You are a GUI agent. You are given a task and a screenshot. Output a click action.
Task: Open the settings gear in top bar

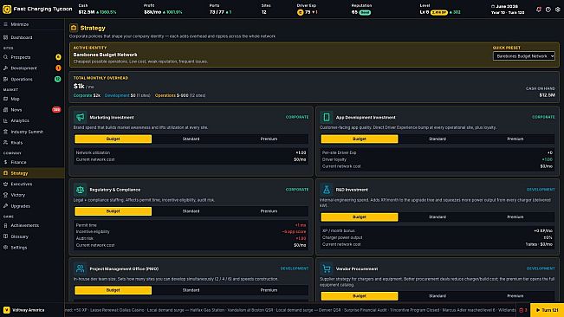[x=558, y=10]
